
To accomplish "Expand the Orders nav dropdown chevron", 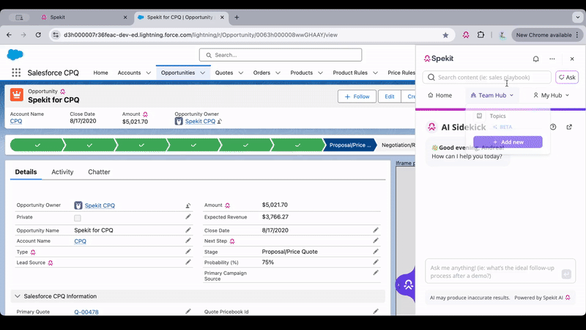I will click(278, 73).
